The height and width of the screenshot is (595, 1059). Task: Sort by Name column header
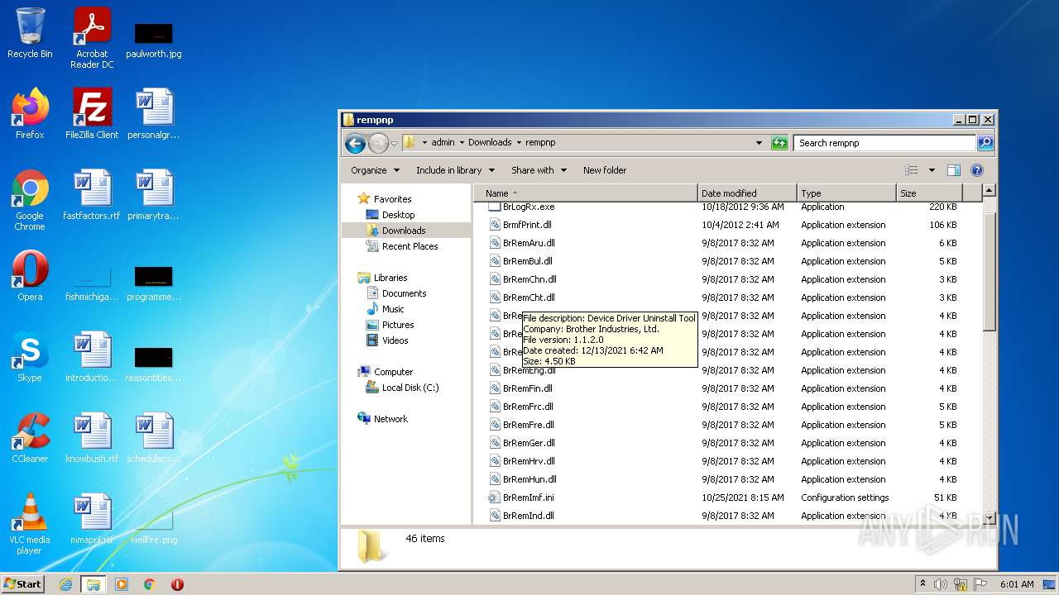[586, 193]
